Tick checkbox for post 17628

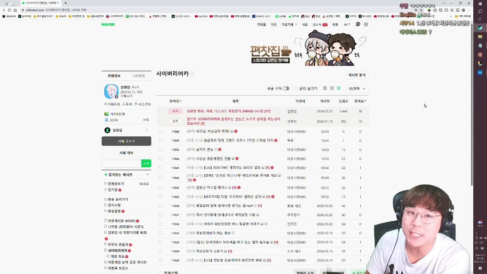[x=161, y=260]
